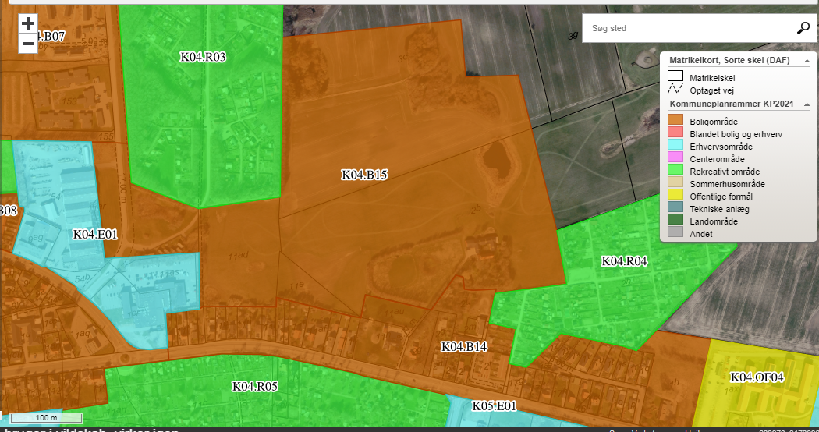The width and height of the screenshot is (819, 432).
Task: Click the K04.R04 green area label
Action: [625, 261]
